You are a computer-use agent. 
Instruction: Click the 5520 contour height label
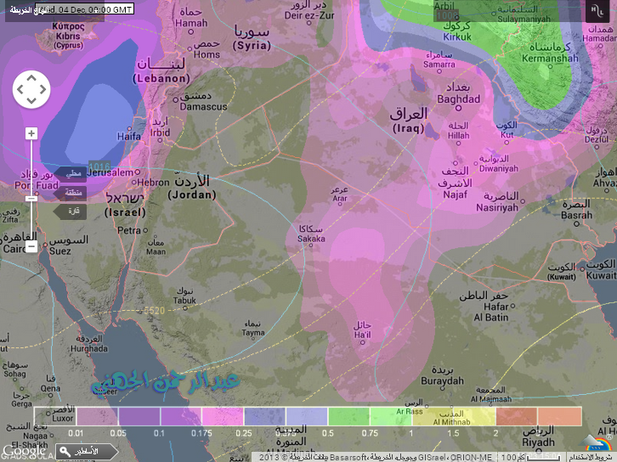point(155,311)
